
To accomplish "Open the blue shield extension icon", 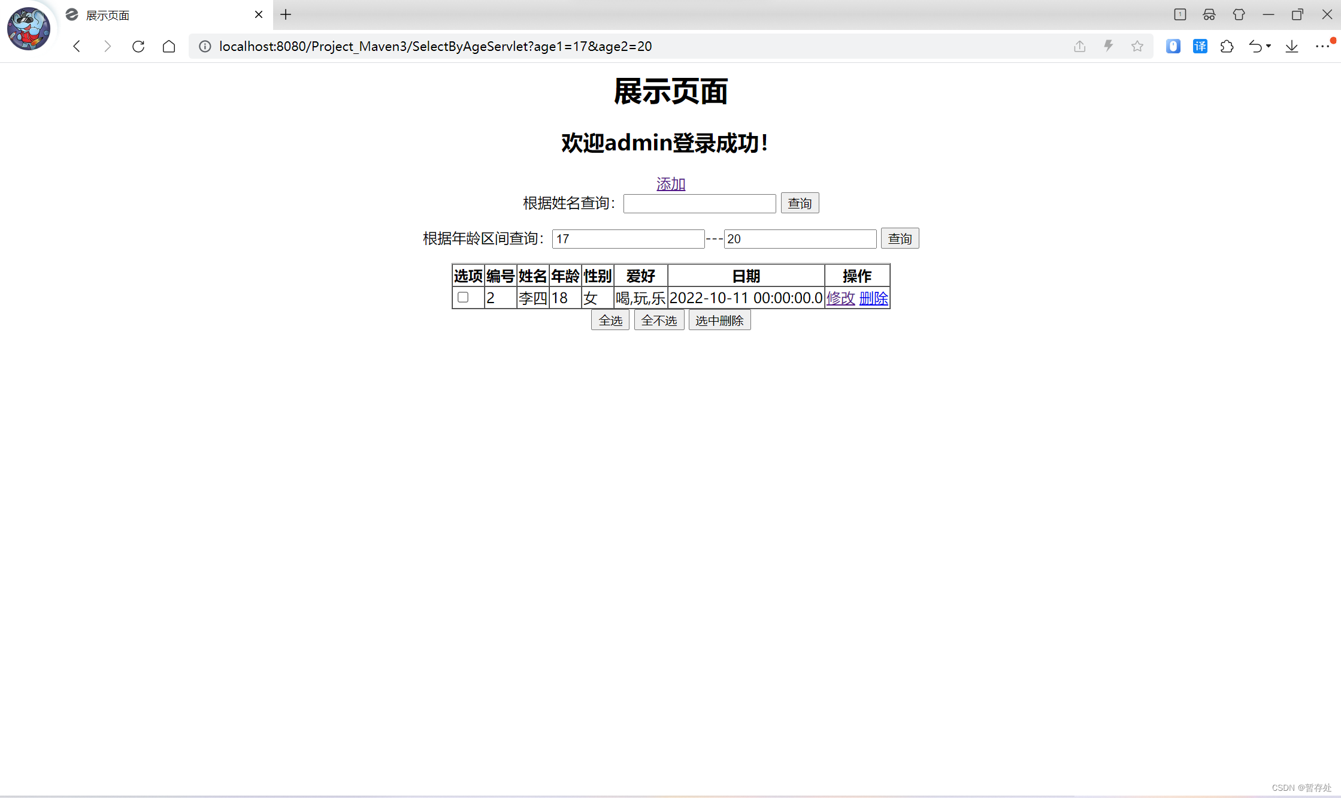I will pos(1173,46).
